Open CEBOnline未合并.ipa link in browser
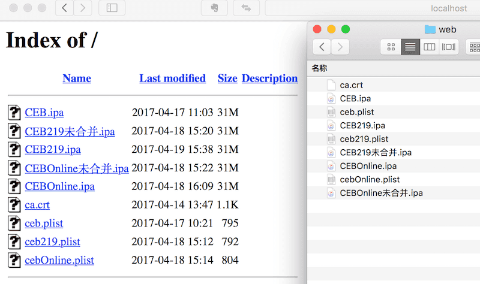Screen dimensions: 480x284 point(77,168)
